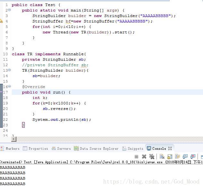Click the Markers tab icon

(2, 148)
